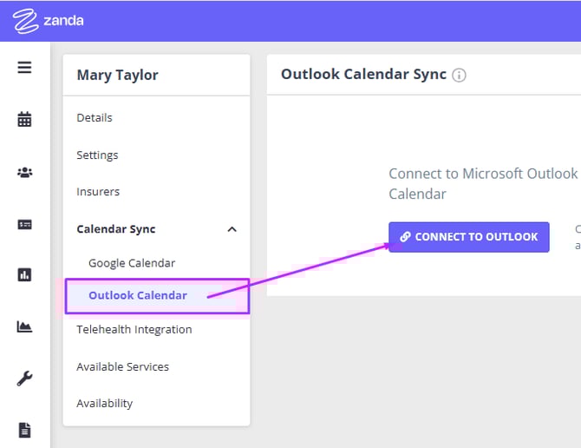Viewport: 581px width, 448px height.
Task: Click the Zanda logo
Action: (x=49, y=21)
